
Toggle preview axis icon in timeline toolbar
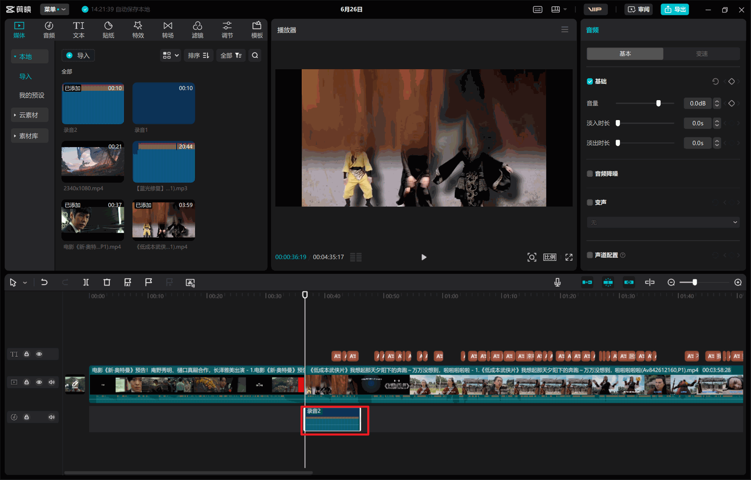tap(650, 282)
